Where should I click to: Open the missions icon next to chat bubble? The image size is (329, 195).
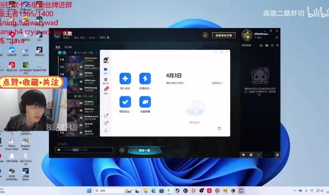coord(251,155)
